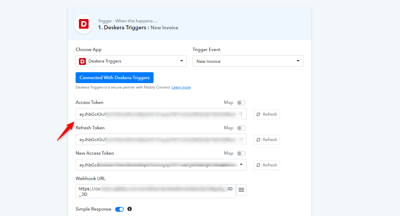Image resolution: width=400 pixels, height=216 pixels.
Task: Click inside the Access Token input
Action: (161, 114)
